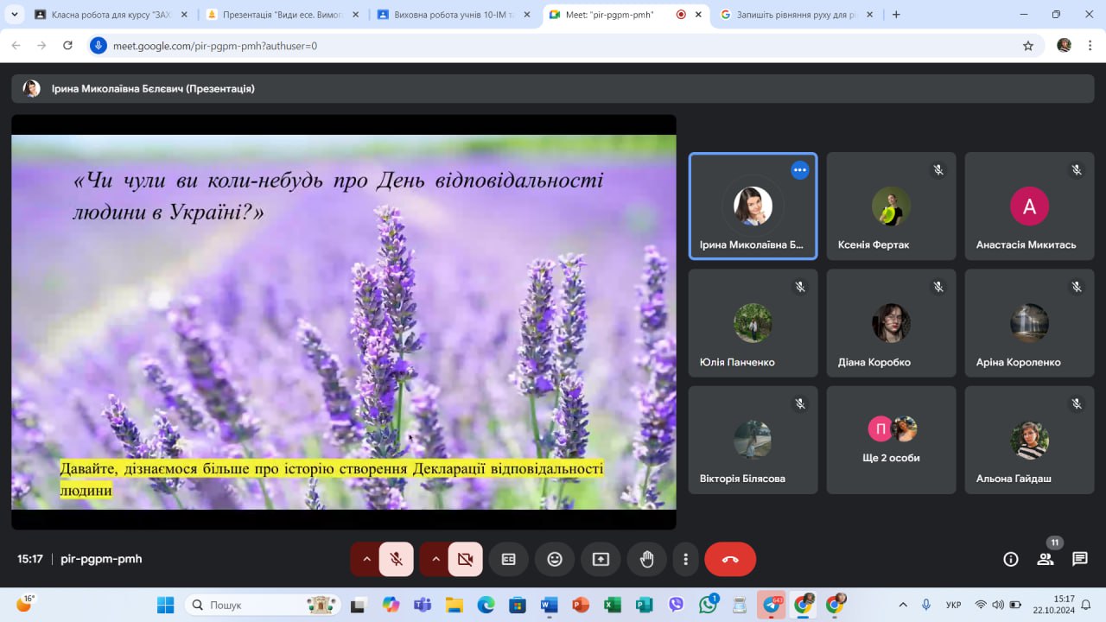Toggle the microphone mute button
This screenshot has width=1106, height=622.
coord(397,559)
